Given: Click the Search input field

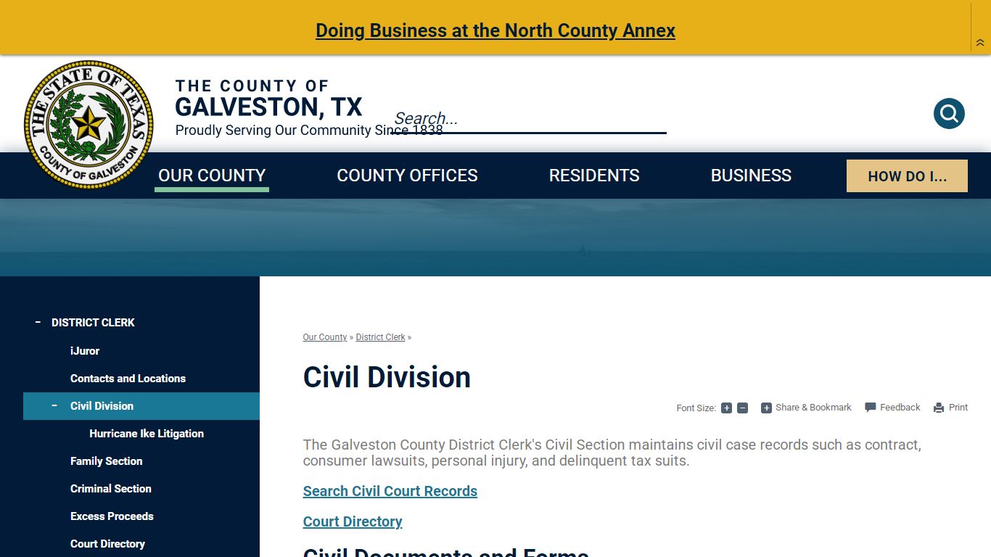Looking at the screenshot, I should click(528, 119).
